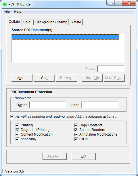Select the highlighted row in source documents list
Viewport: 138px width, 176px height.
click(x=66, y=37)
